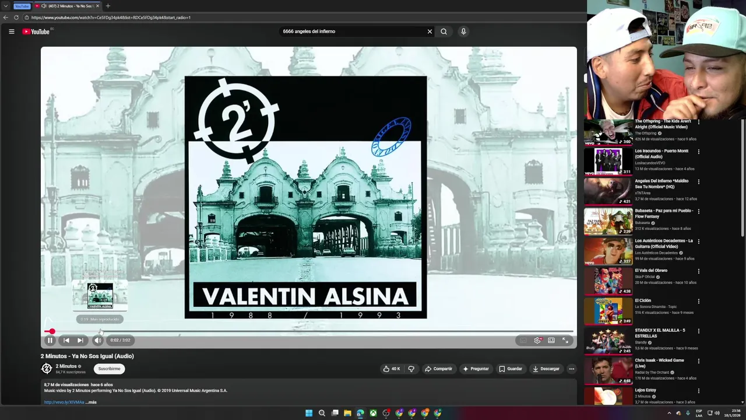Open the YouTube guide hamburger menu

(11, 32)
